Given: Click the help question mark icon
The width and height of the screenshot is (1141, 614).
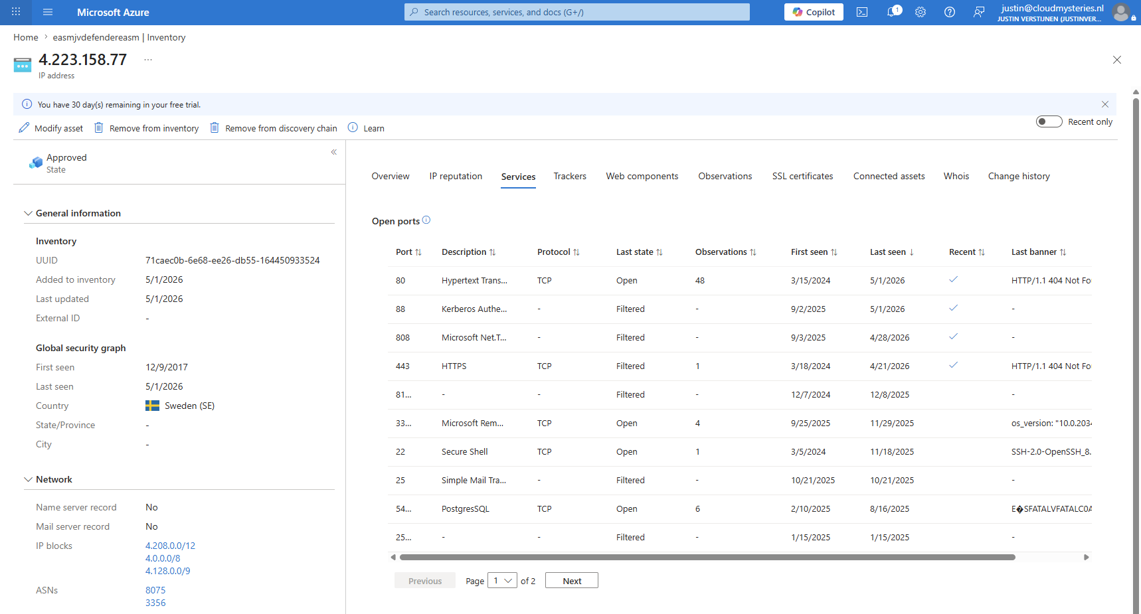Looking at the screenshot, I should (x=950, y=12).
